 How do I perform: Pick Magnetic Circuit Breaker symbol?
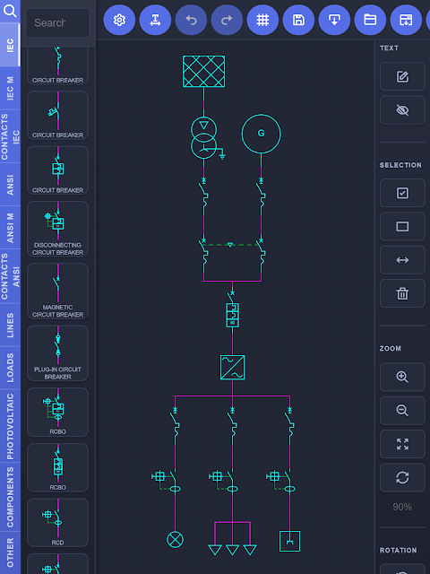tap(57, 291)
